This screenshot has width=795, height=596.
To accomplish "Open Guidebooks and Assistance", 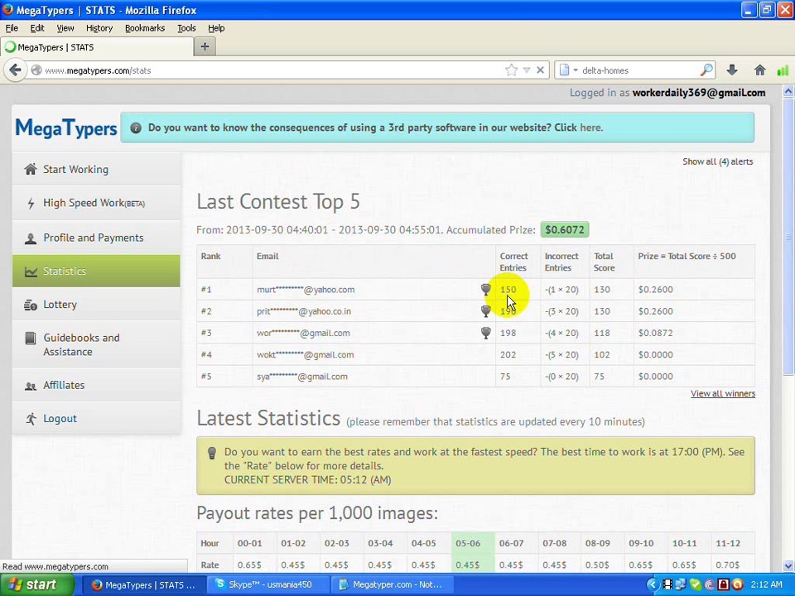I will click(96, 344).
